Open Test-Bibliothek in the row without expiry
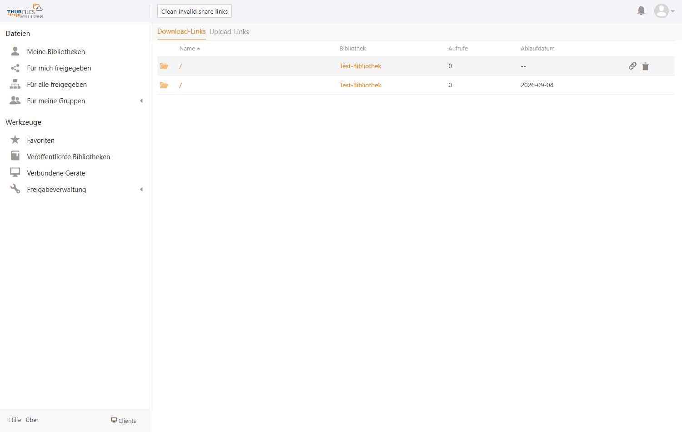The width and height of the screenshot is (682, 432). click(361, 66)
